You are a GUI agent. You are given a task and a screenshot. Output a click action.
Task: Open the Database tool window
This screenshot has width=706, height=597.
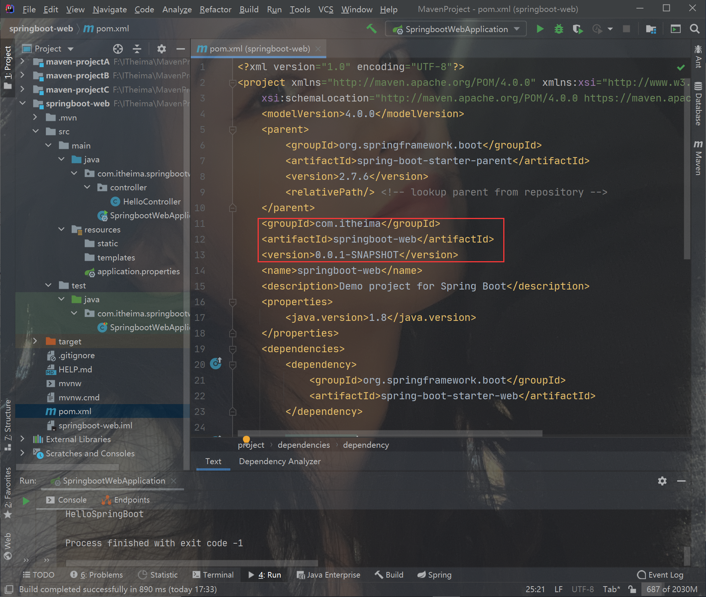698,104
